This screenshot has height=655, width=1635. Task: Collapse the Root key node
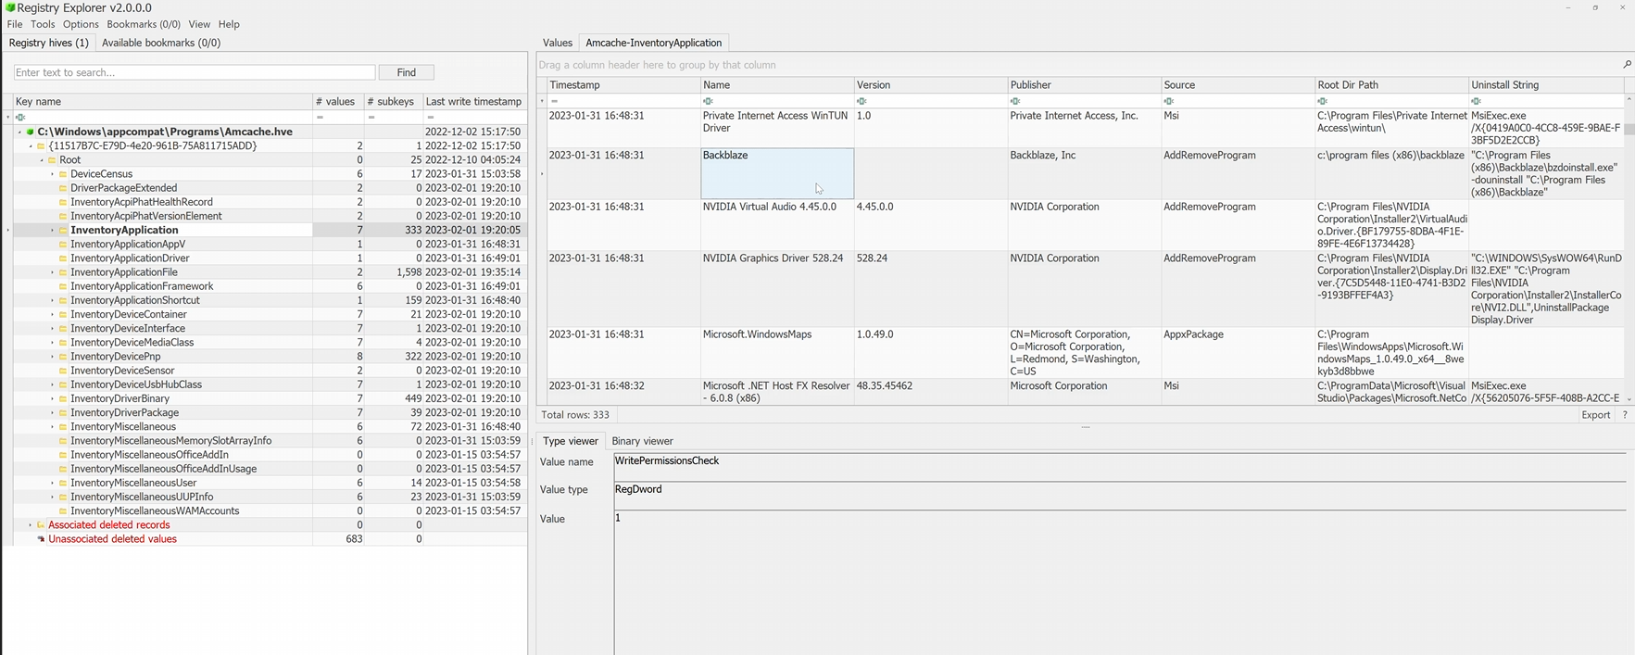pos(42,160)
